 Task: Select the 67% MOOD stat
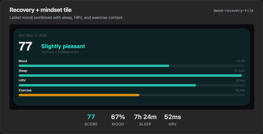[118, 120]
